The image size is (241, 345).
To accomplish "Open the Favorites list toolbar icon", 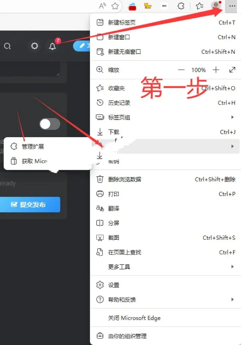I will click(200, 6).
